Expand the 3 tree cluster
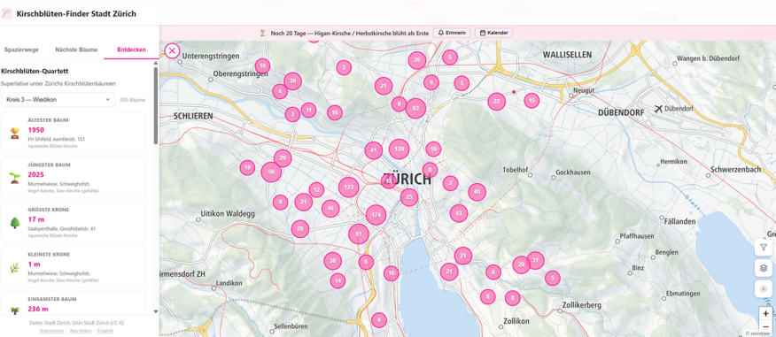 tap(292, 115)
